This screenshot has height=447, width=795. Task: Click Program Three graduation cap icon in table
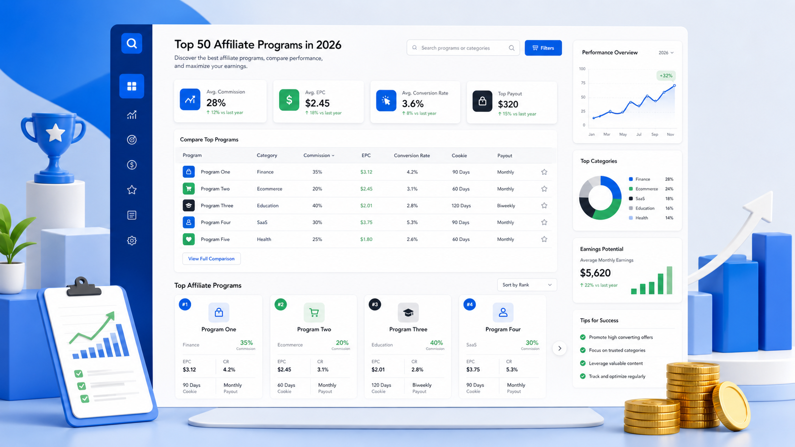(188, 205)
